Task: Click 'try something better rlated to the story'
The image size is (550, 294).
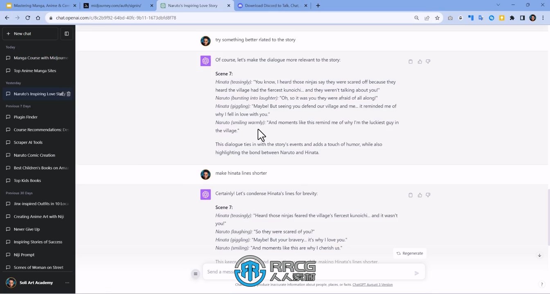Action: click(255, 40)
